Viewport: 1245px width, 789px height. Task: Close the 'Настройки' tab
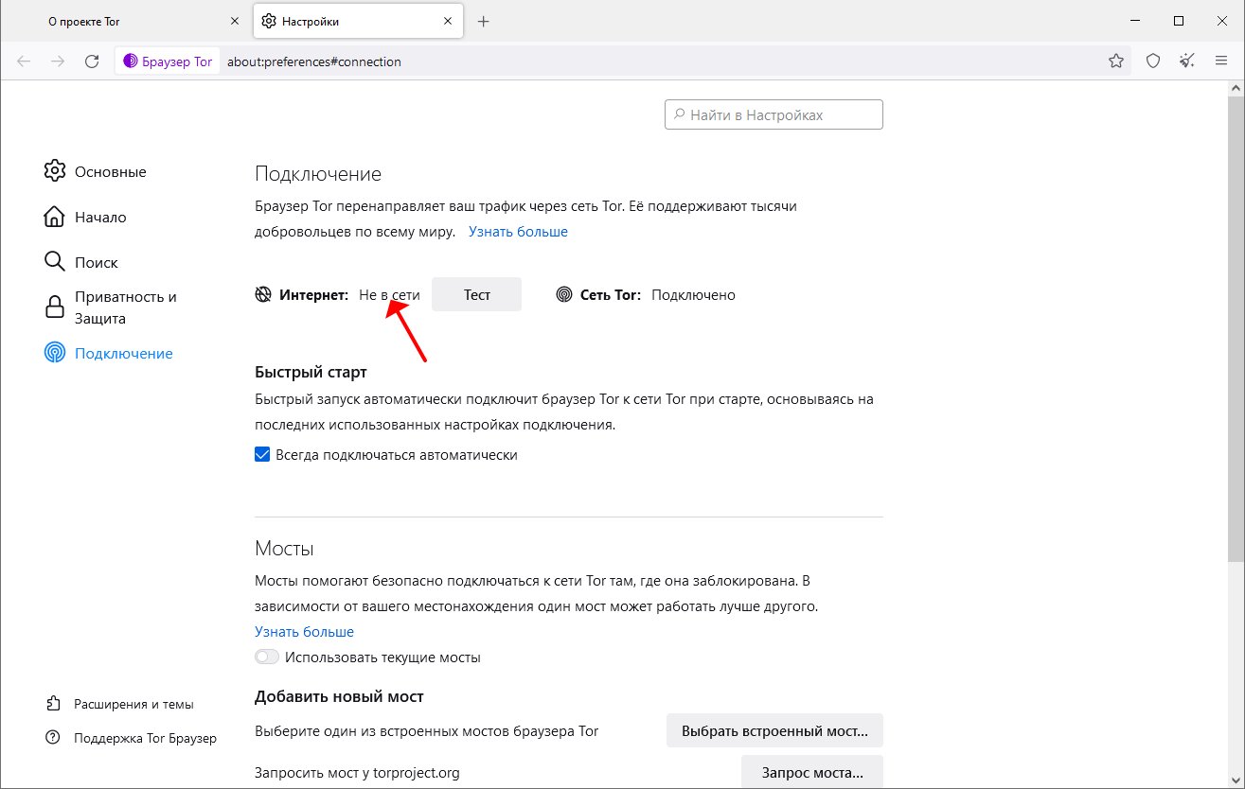[447, 21]
